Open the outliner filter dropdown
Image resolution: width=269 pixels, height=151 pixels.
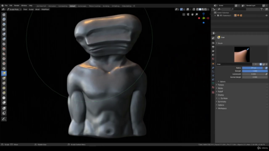point(262,9)
